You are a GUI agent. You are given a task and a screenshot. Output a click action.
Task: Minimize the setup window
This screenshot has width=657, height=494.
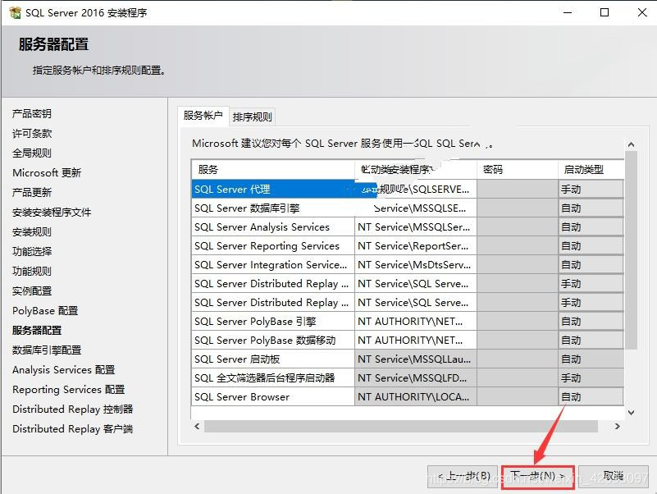pyautogui.click(x=568, y=12)
